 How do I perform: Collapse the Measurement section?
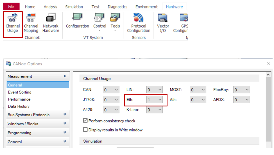65,76
